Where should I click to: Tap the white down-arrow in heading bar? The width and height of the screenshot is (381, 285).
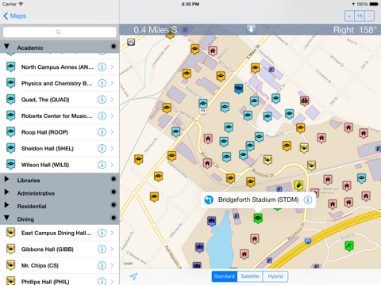click(251, 29)
